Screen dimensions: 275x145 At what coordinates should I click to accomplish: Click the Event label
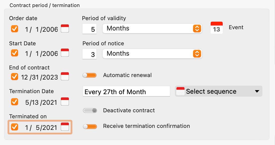(236, 27)
